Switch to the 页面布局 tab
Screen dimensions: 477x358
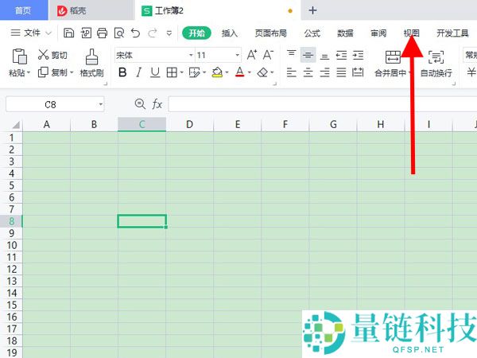pos(271,33)
